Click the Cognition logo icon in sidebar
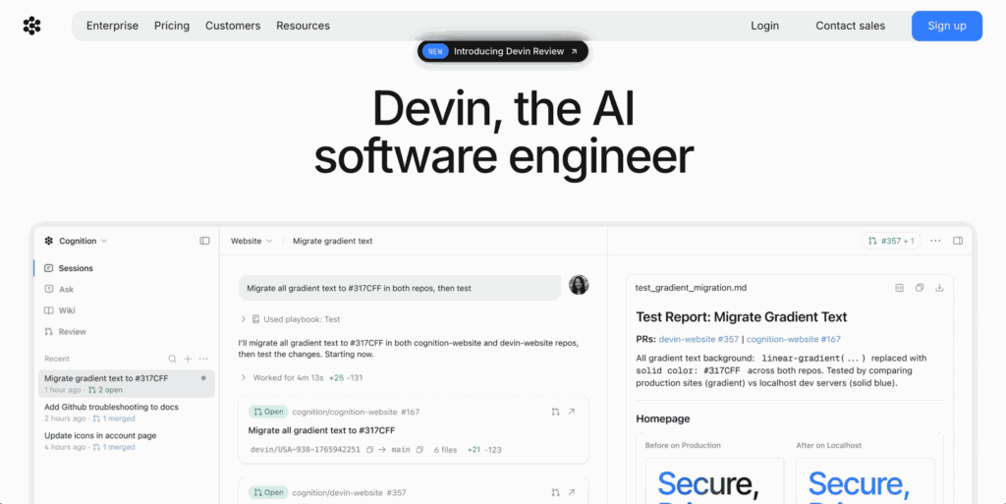Image resolution: width=1006 pixels, height=504 pixels. click(x=49, y=241)
